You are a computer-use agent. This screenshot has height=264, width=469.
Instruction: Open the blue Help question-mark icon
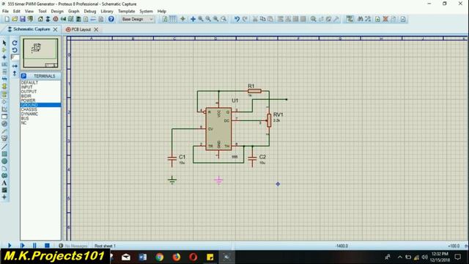tap(111, 19)
